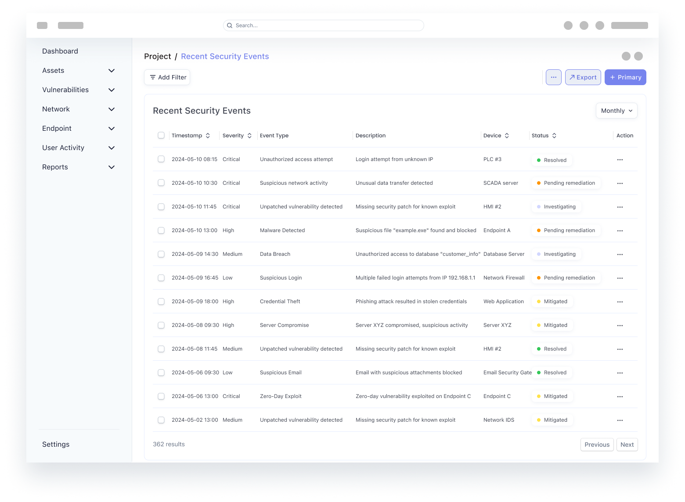Screen dimensions: 685x502
Task: Open the Monthly time range dropdown
Action: [616, 111]
